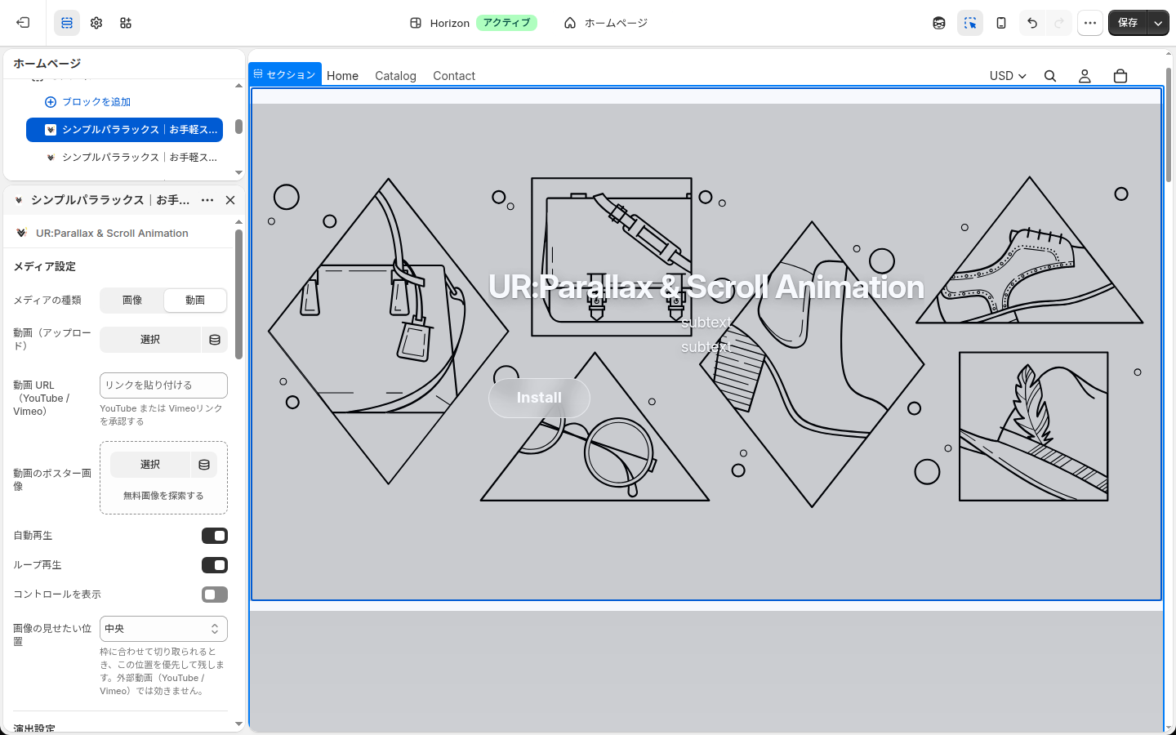Click the search icon in store preview
Viewport: 1176px width, 735px height.
(x=1050, y=76)
